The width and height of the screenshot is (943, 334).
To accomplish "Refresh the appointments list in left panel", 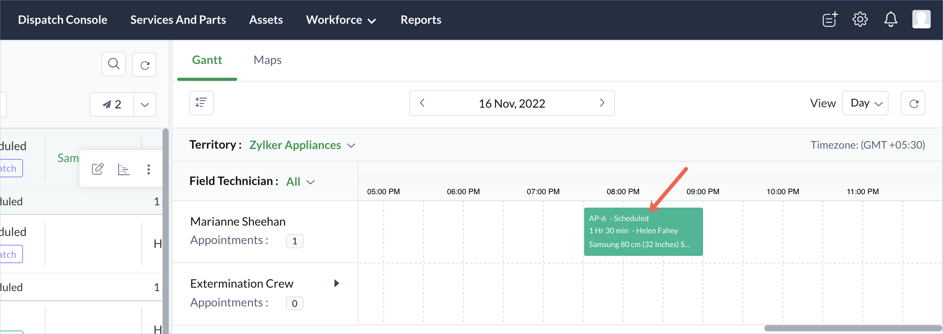I will [x=144, y=65].
